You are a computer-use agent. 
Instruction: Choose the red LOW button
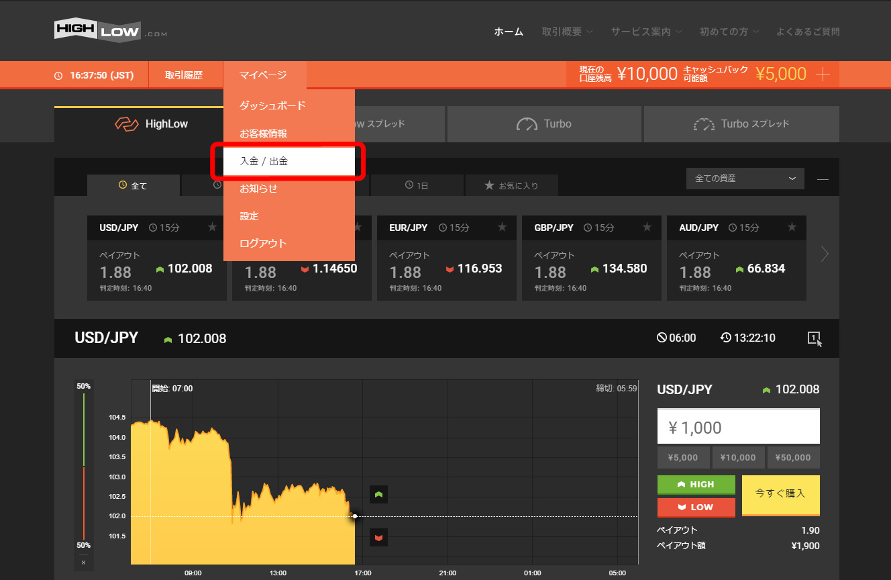(x=696, y=507)
